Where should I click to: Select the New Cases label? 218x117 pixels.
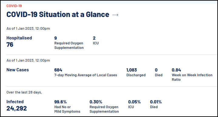(x=18, y=70)
